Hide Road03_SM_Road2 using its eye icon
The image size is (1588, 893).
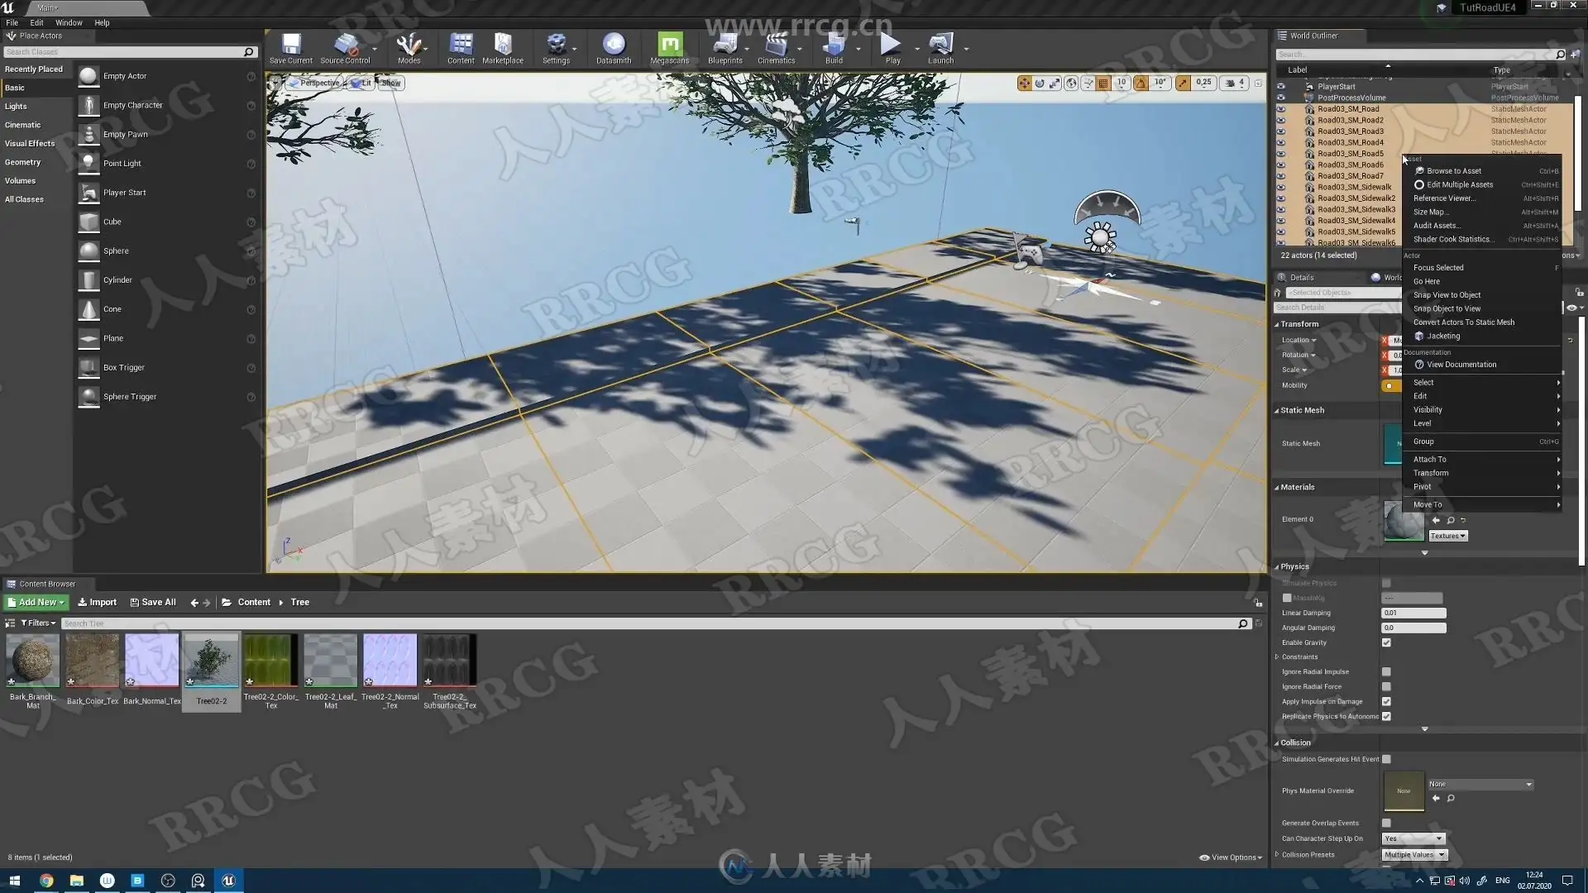point(1281,120)
